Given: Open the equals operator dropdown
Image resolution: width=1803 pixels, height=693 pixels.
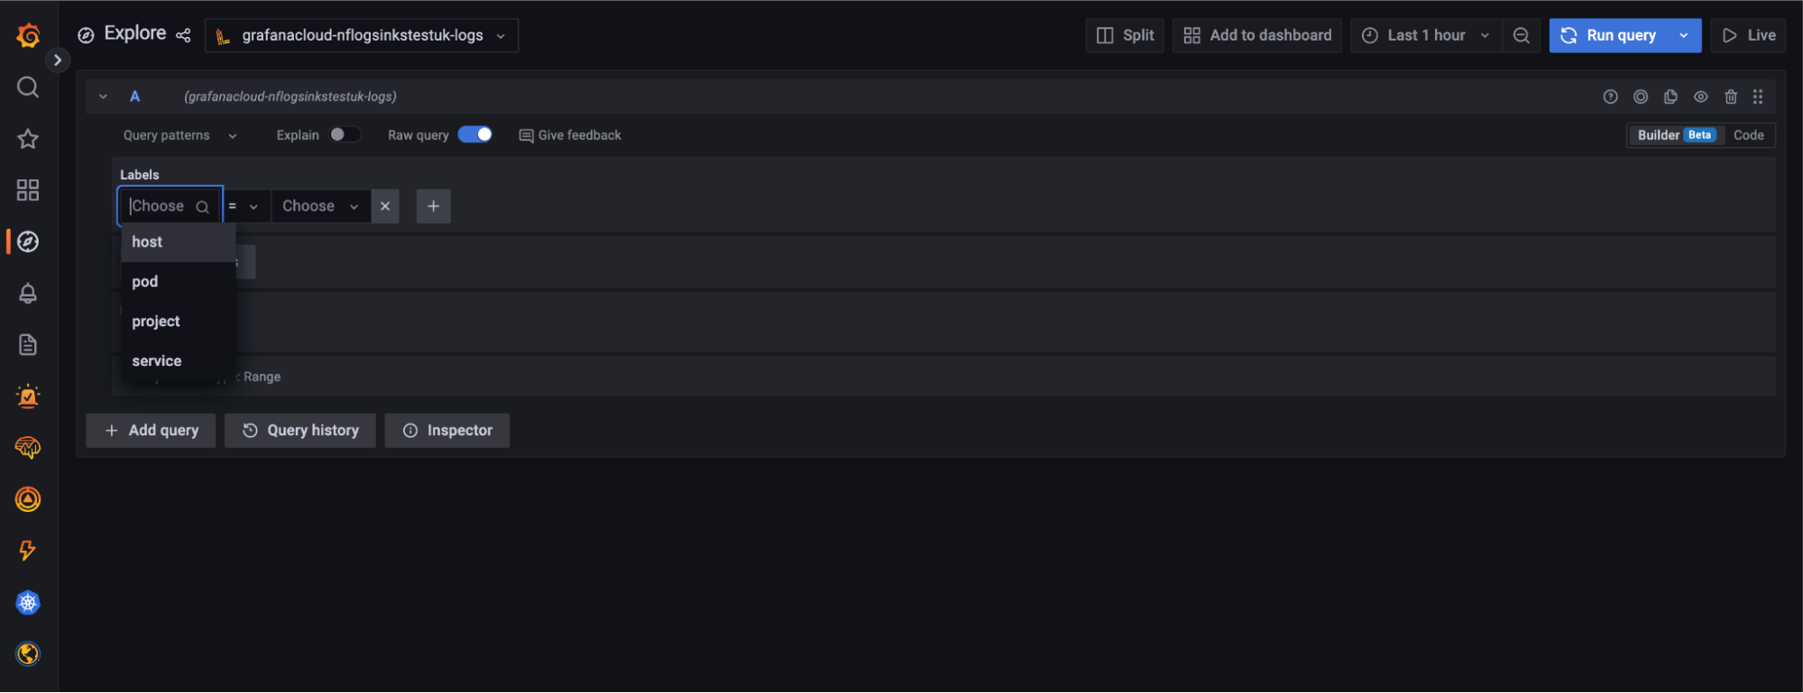Looking at the screenshot, I should pyautogui.click(x=244, y=206).
